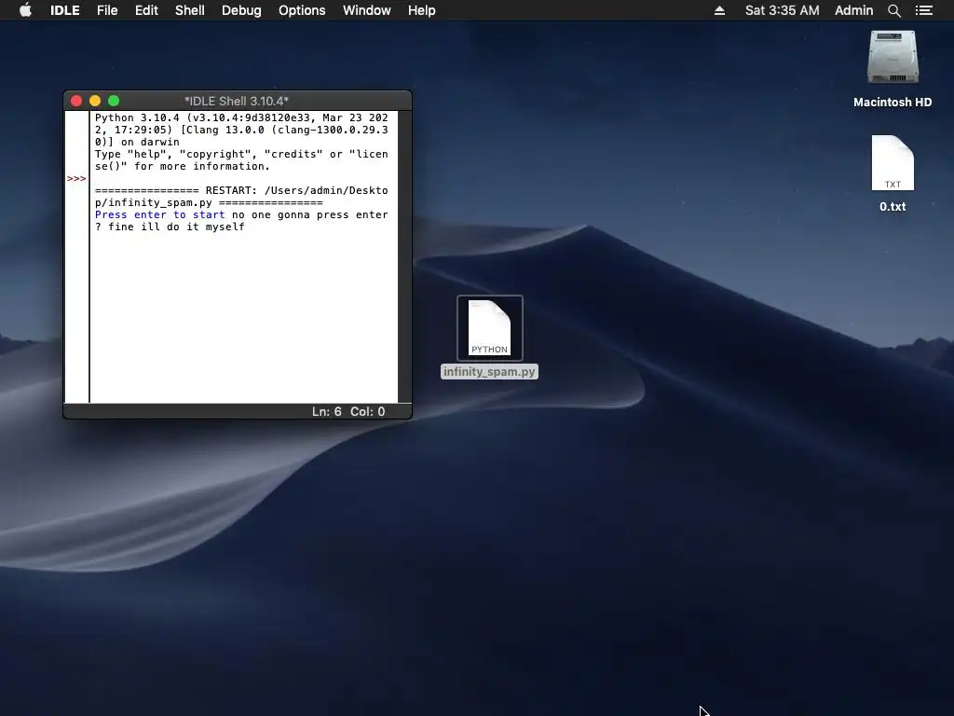Screen dimensions: 954x716
Task: Open the Apple menu
Action: (25, 10)
